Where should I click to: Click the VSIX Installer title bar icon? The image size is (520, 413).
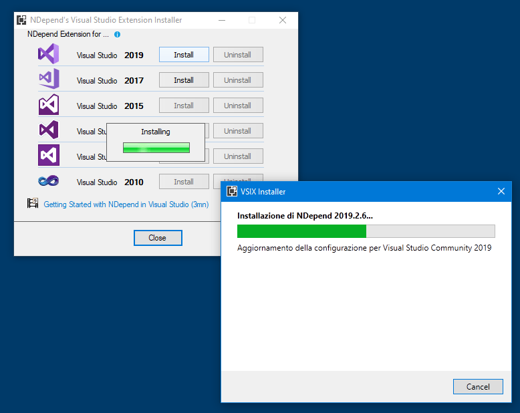tap(232, 191)
